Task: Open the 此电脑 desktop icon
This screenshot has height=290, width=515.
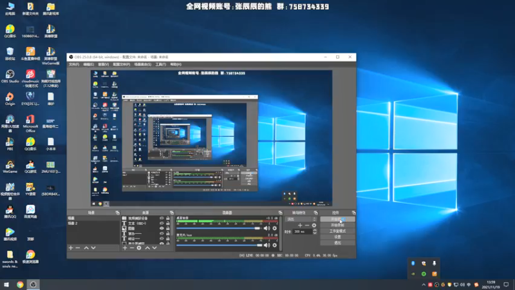Action: 10,8
